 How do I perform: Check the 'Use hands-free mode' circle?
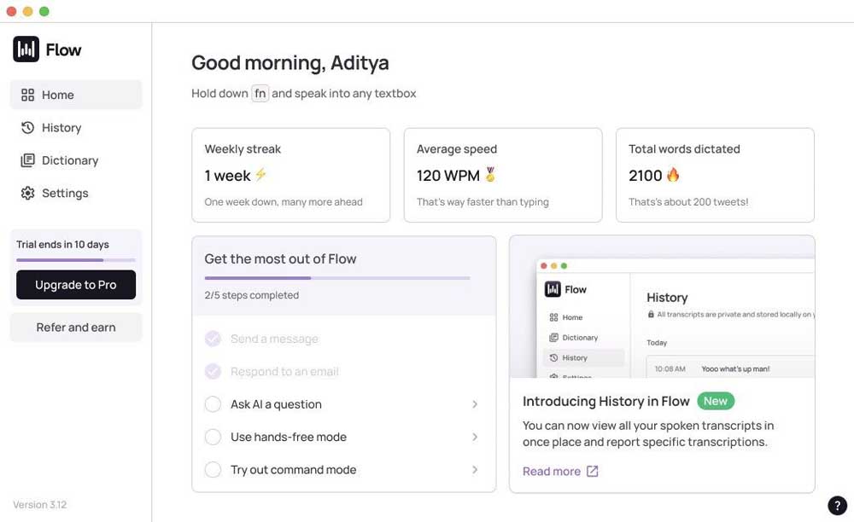pos(213,437)
